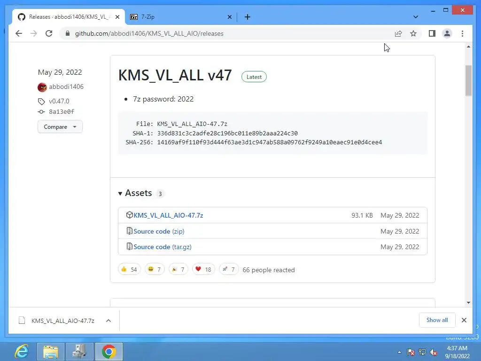
Task: Open the tab search chevron
Action: pos(415,17)
